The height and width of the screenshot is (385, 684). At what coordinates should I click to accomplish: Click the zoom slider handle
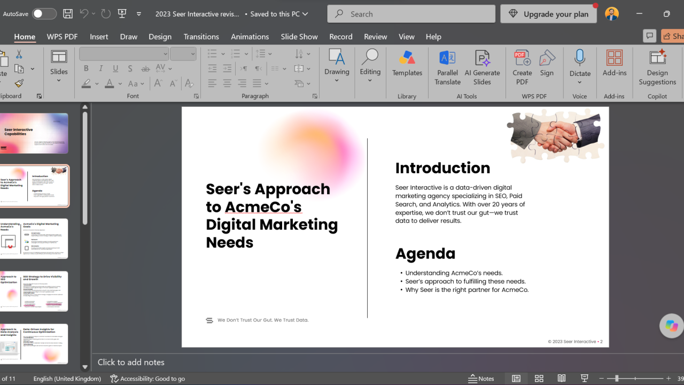[x=616, y=378]
